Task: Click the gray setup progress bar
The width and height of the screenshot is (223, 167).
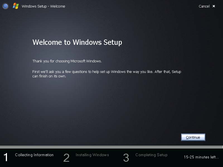Action: 111,147
